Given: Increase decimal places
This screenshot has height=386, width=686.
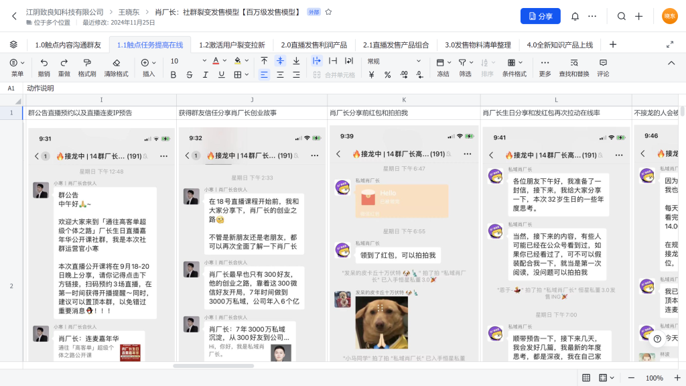Looking at the screenshot, I should (404, 75).
